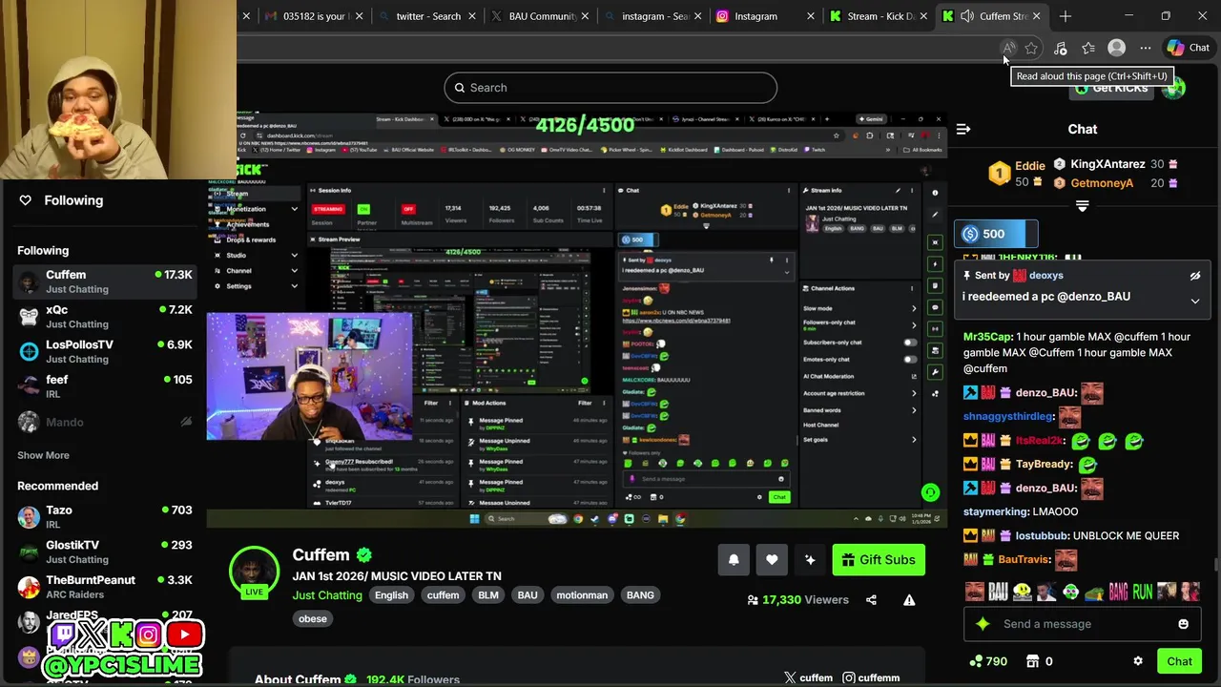1221x687 pixels.
Task: Click chat username TayBready
Action: coord(1044,465)
